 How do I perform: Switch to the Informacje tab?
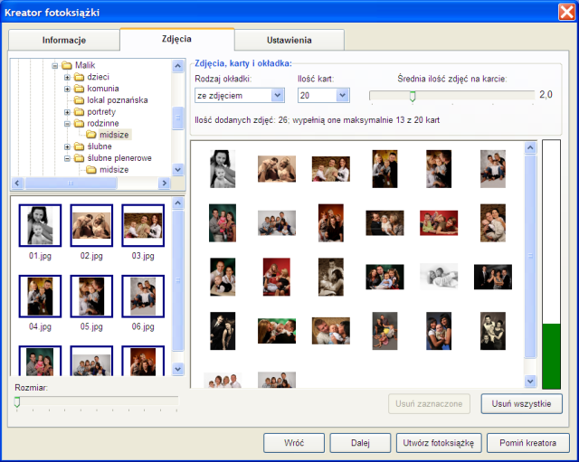[63, 41]
